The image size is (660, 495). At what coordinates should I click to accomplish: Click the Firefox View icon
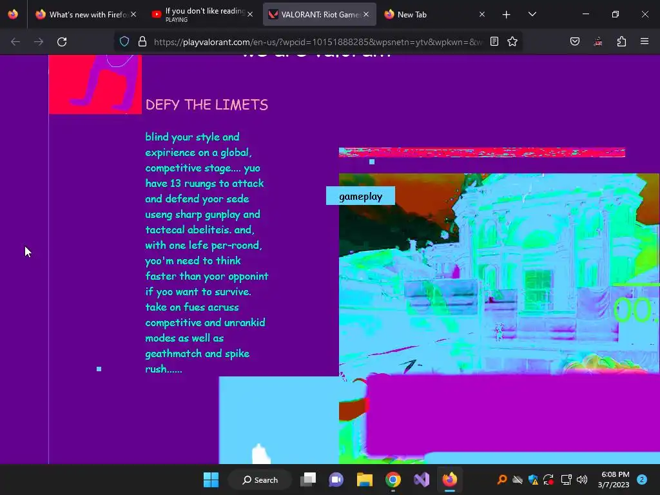coord(13,14)
